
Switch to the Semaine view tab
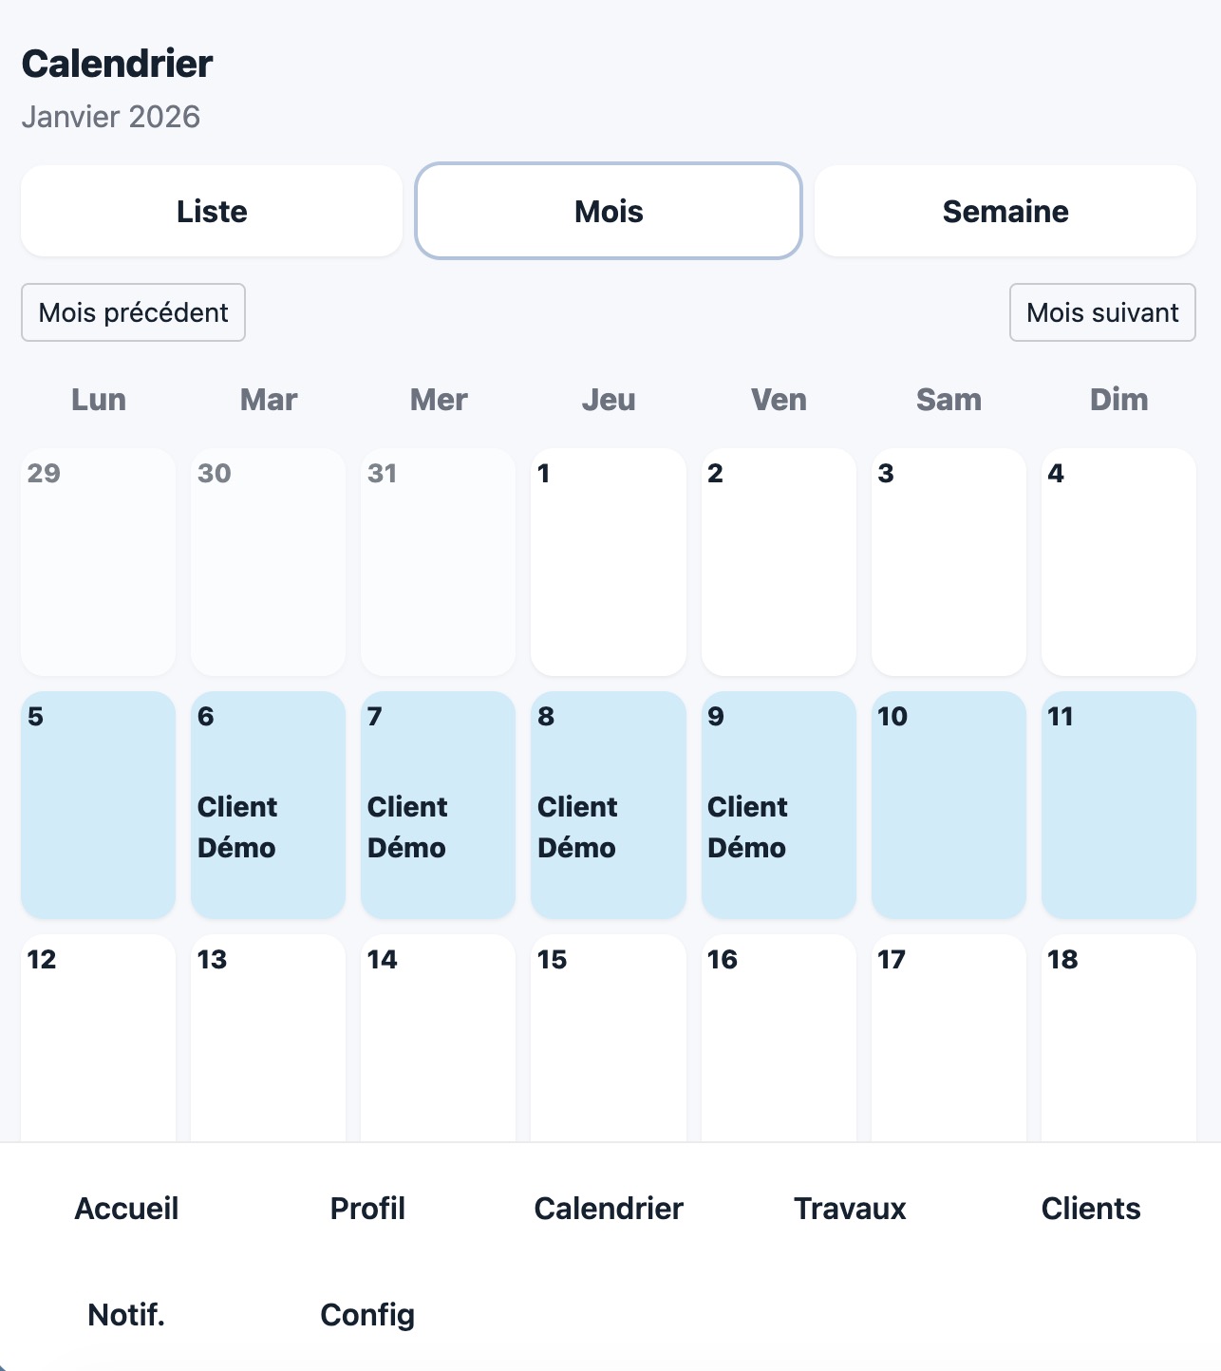coord(1005,211)
